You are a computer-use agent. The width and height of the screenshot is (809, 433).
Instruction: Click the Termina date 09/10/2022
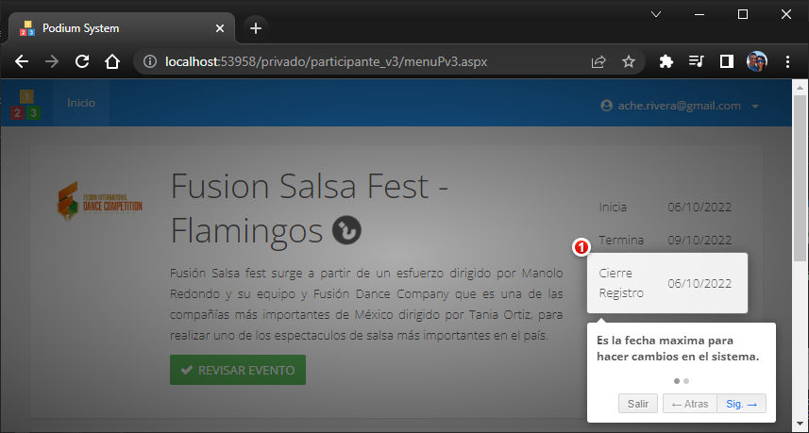click(699, 241)
